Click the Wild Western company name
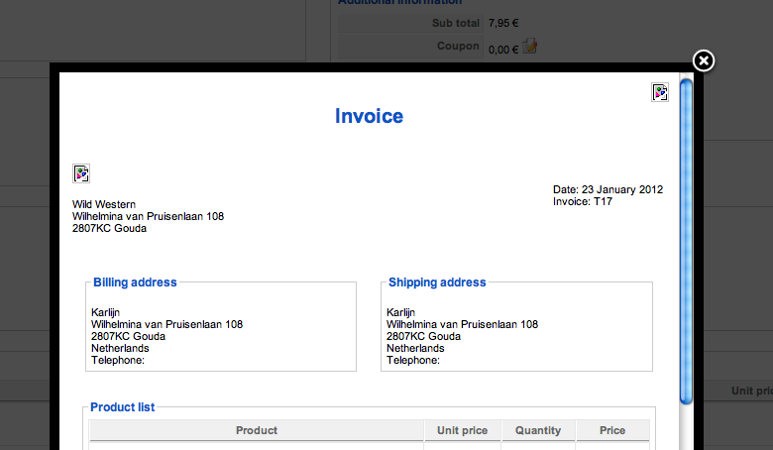Screen dimensions: 773x450 103,204
